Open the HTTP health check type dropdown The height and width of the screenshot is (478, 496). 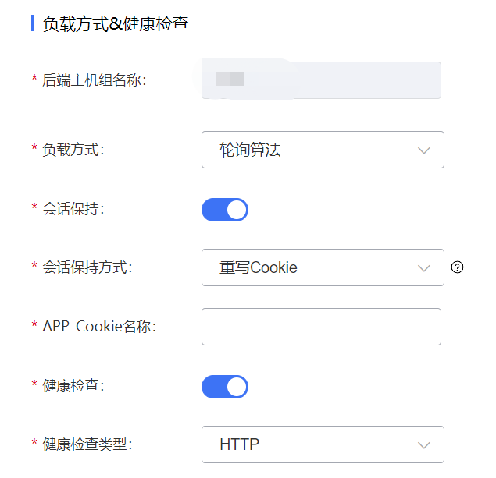pyautogui.click(x=312, y=445)
